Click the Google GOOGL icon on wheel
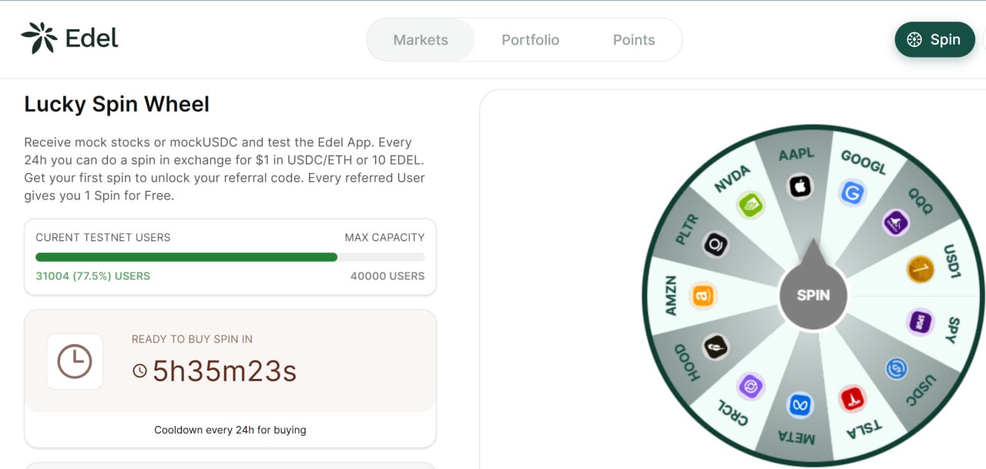 [852, 193]
